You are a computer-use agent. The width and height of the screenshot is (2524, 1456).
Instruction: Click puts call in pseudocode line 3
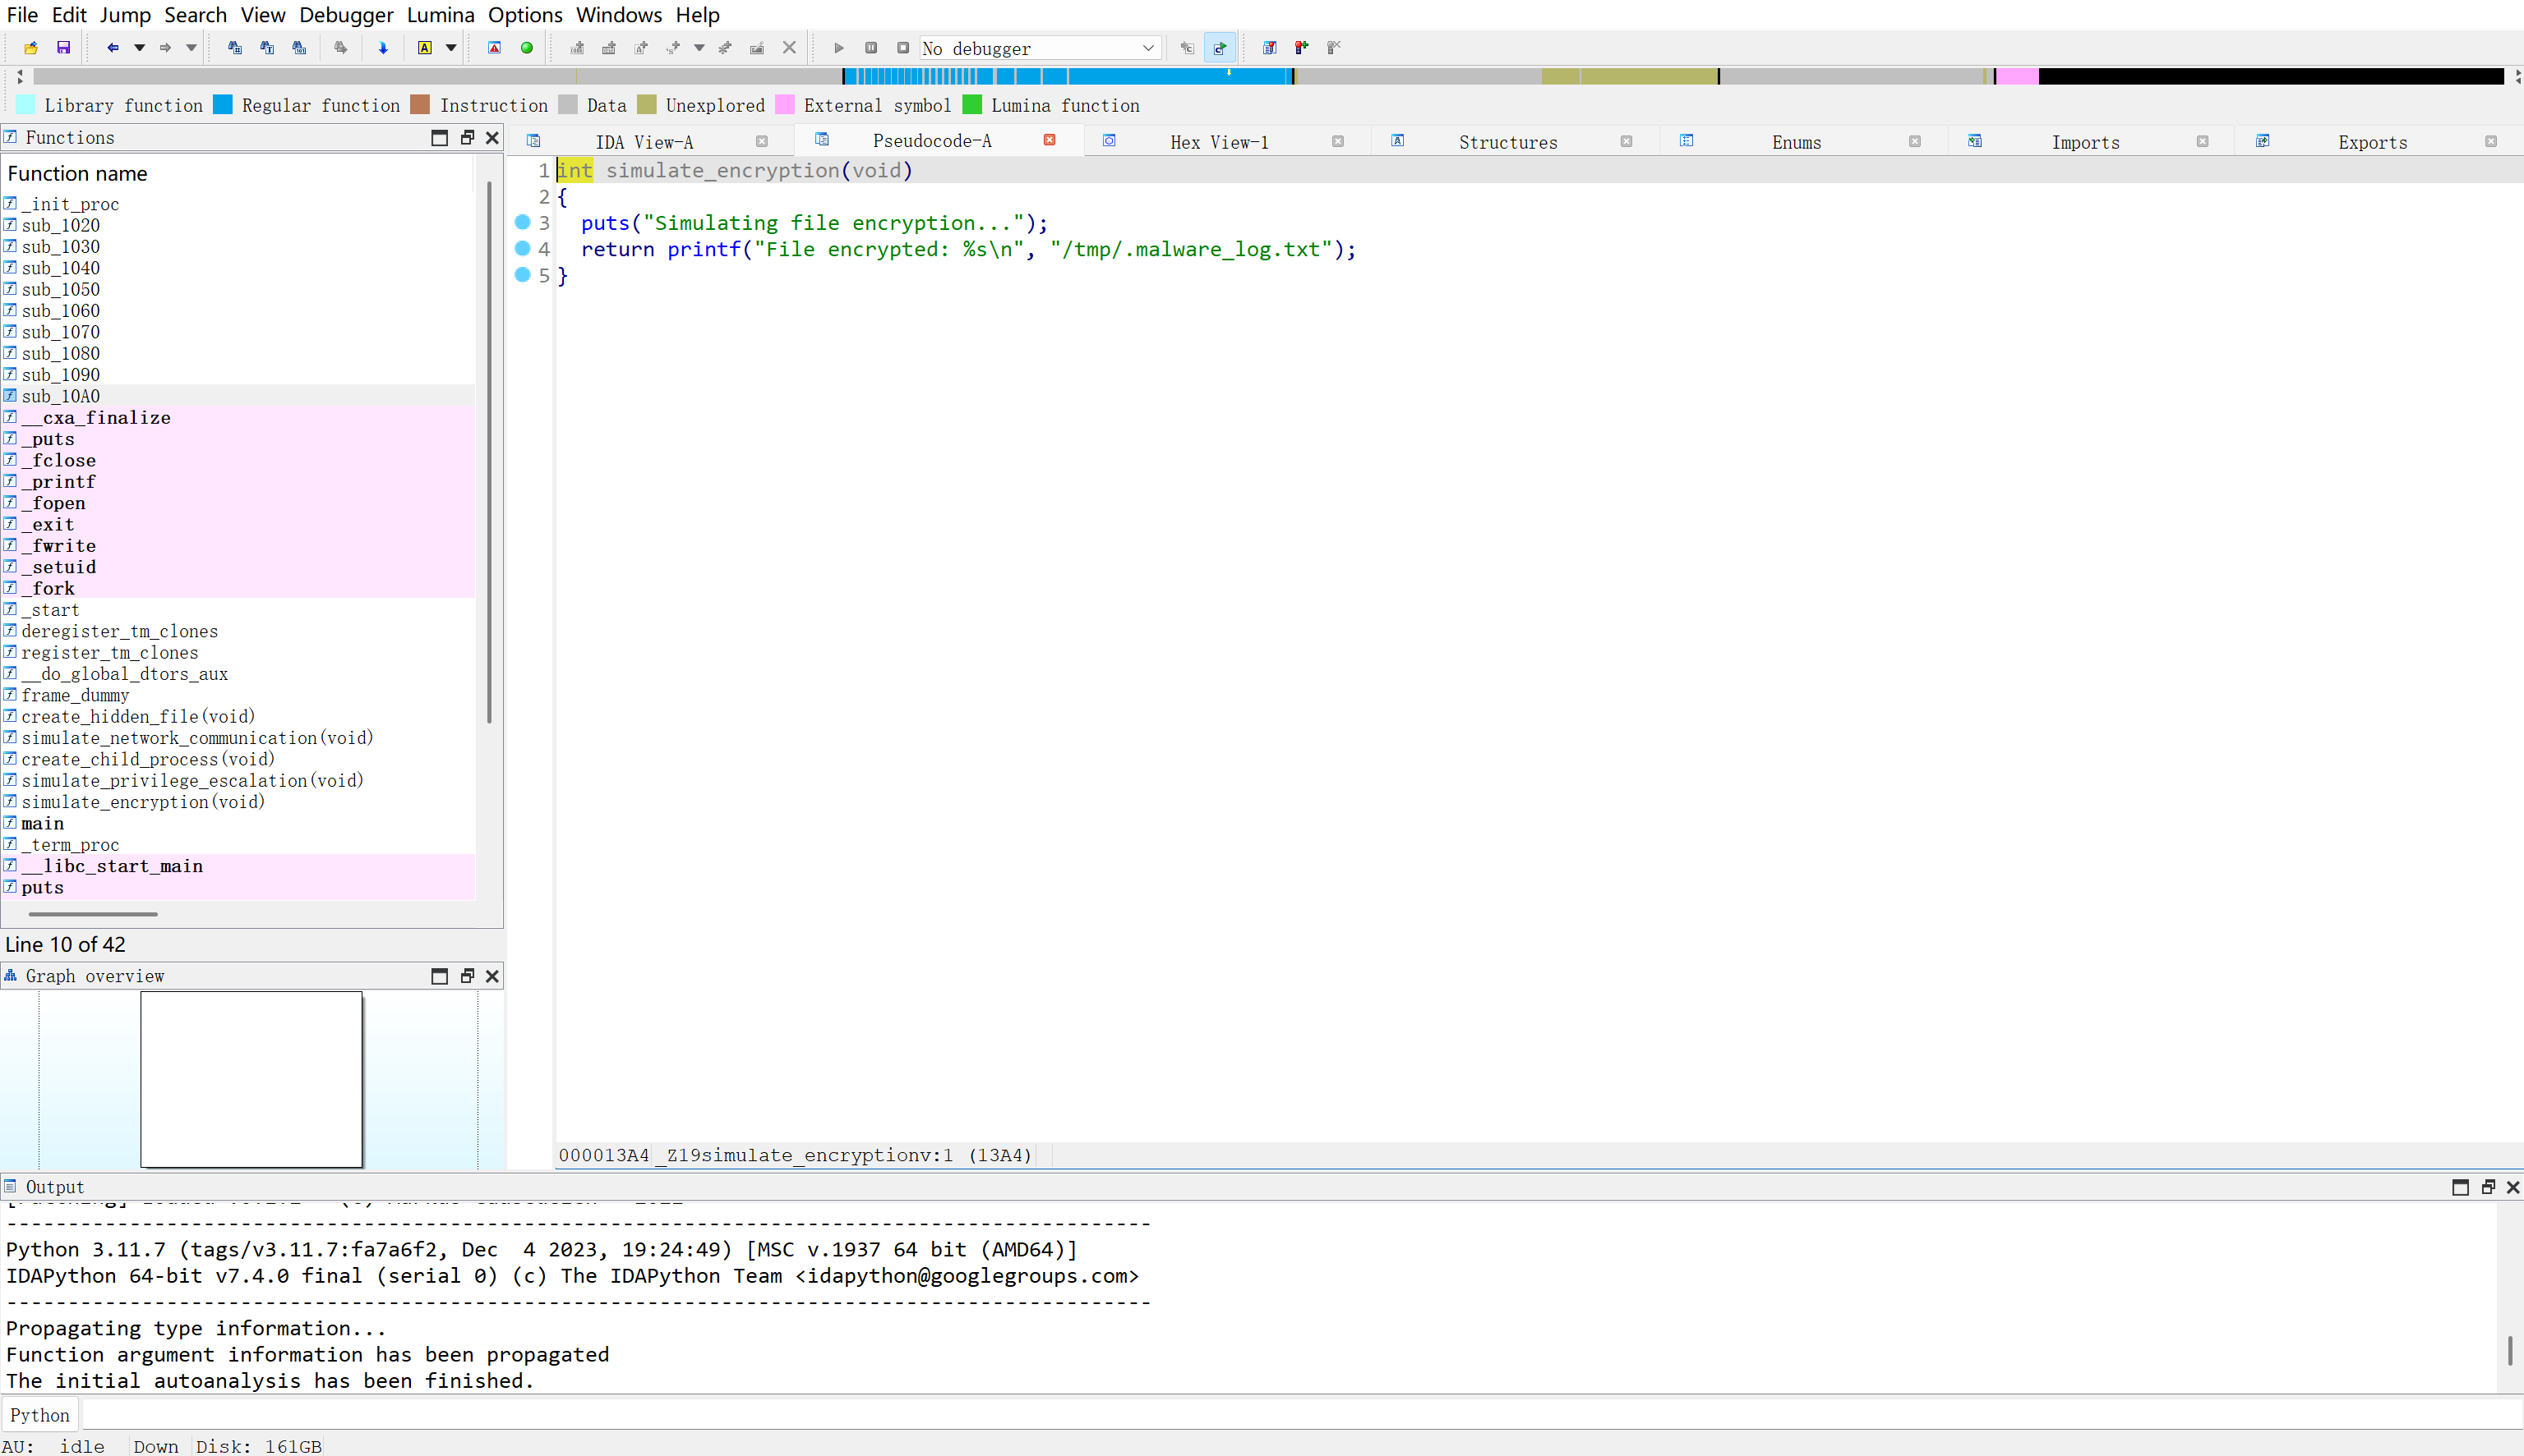[x=606, y=223]
